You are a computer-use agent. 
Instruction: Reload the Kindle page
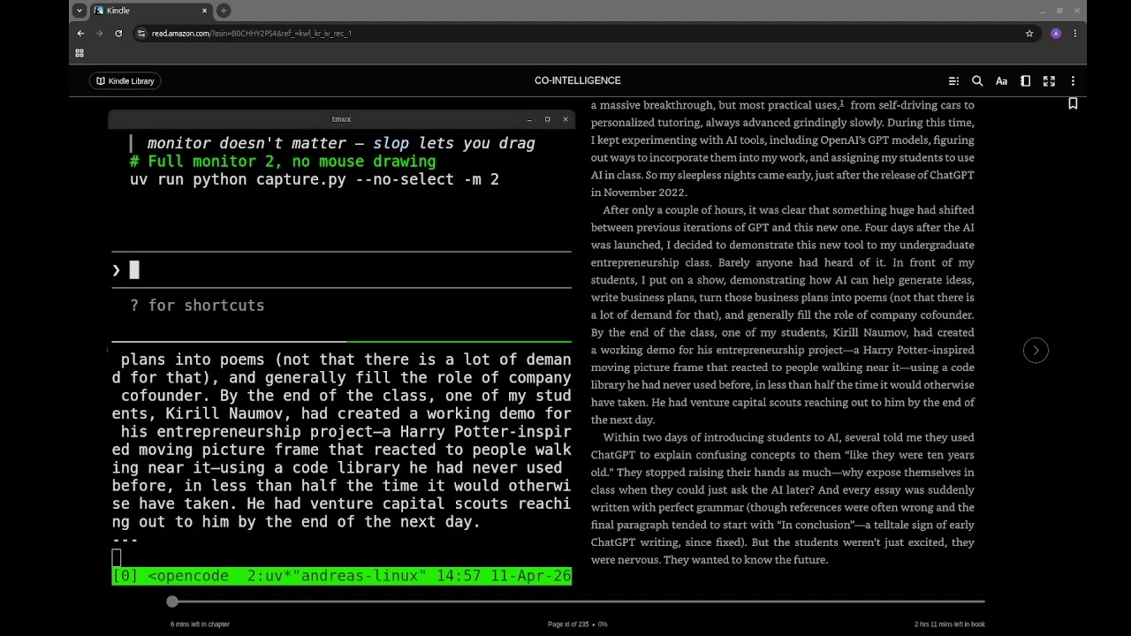tap(118, 34)
